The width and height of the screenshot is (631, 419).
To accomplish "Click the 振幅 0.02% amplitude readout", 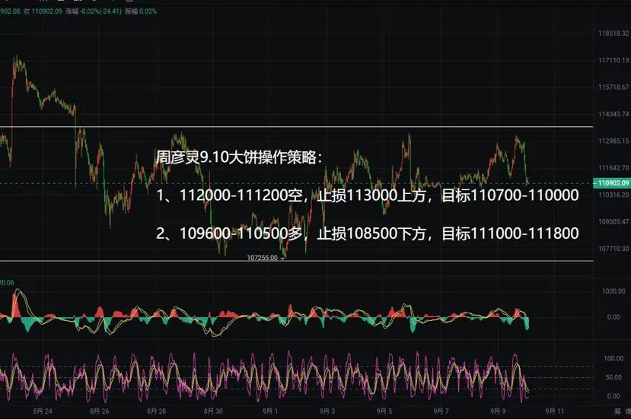I will click(x=141, y=11).
